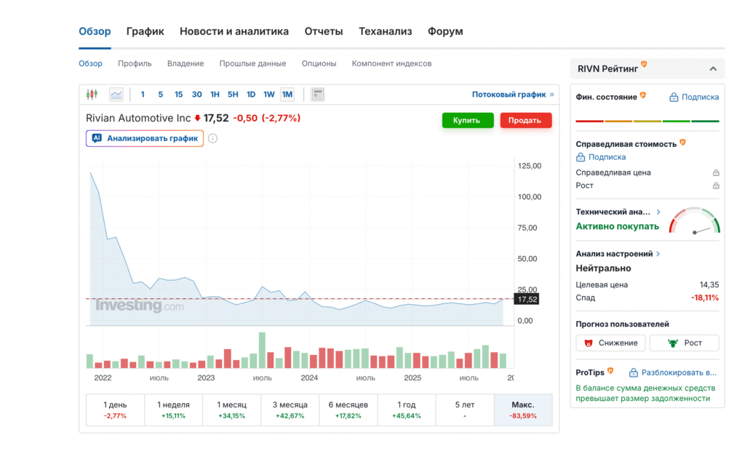Expand the Анализ настроений section arrow
This screenshot has height=451, width=745.
(658, 254)
